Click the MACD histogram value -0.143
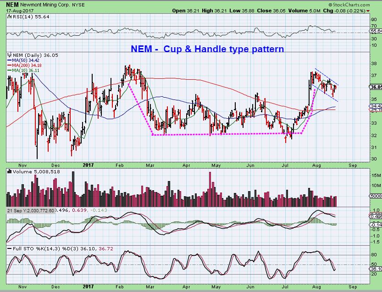The width and height of the screenshot is (382, 292). [99, 210]
